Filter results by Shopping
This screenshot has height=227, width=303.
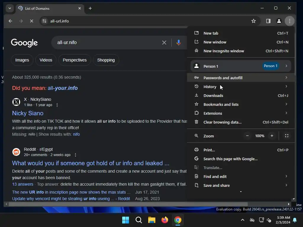[106, 60]
